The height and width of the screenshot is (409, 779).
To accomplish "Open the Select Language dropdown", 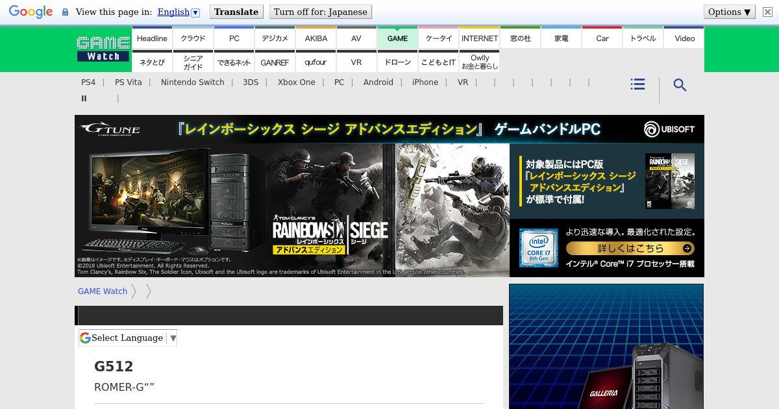I will tap(128, 338).
